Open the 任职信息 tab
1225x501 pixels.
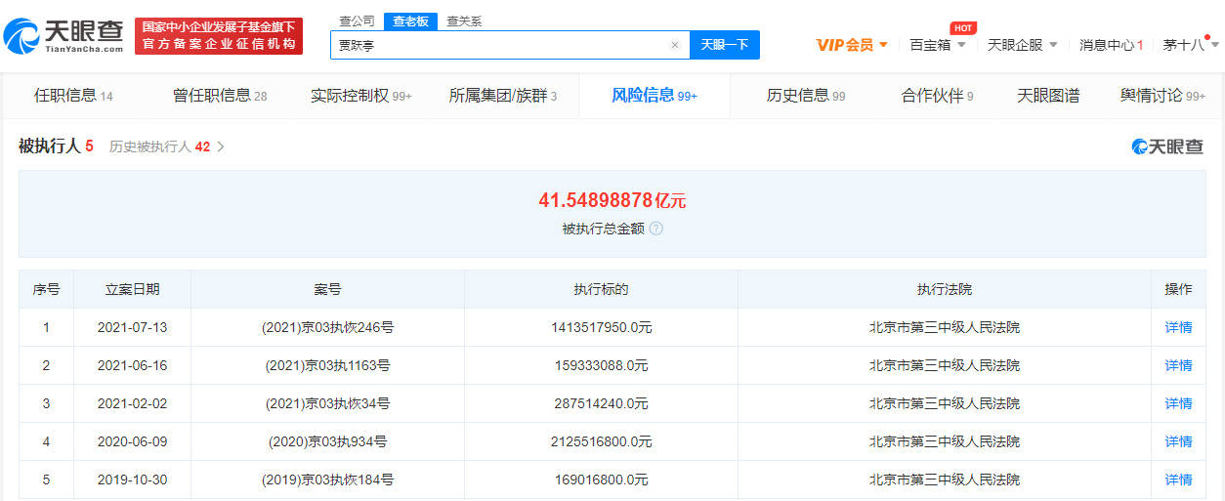(x=73, y=96)
